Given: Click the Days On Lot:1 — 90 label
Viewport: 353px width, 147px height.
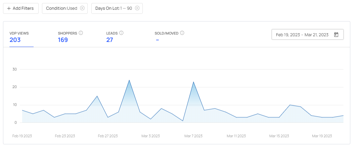Looking at the screenshot, I should coord(114,8).
